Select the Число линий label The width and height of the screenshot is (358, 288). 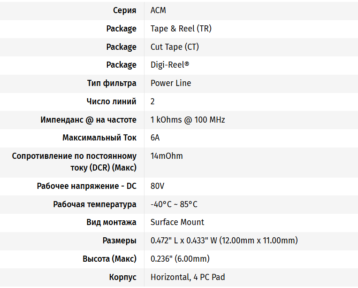(111, 101)
